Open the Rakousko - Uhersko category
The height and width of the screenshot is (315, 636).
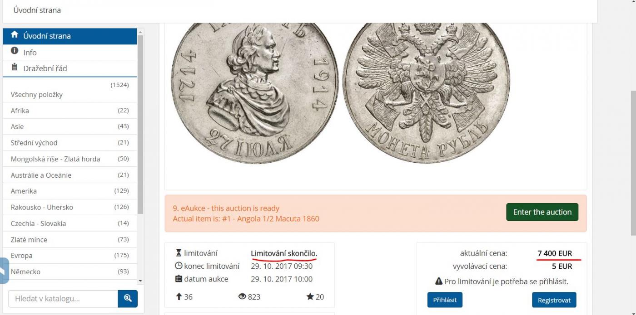(70, 207)
